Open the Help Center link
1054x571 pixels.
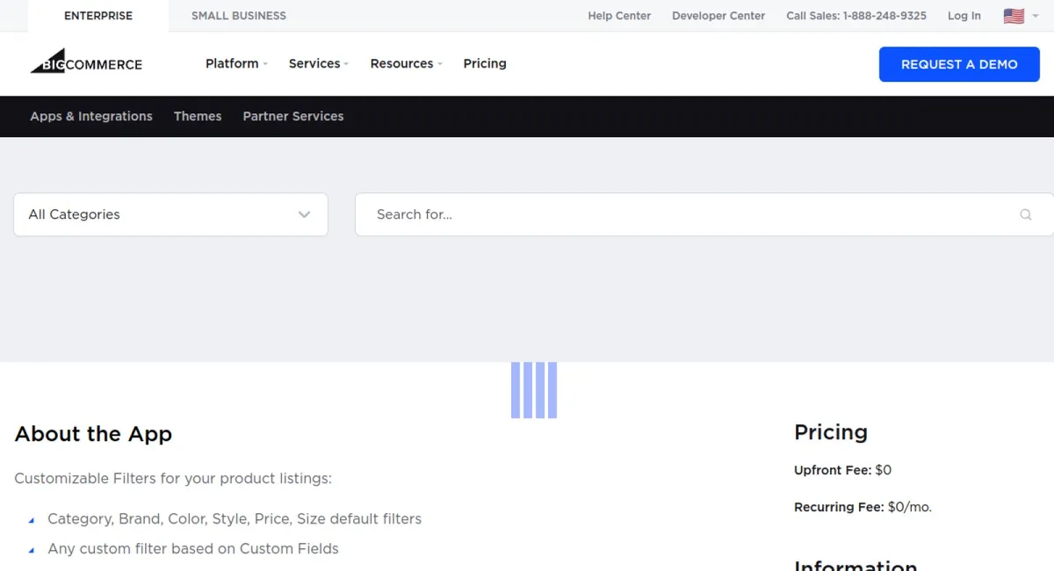pyautogui.click(x=619, y=16)
